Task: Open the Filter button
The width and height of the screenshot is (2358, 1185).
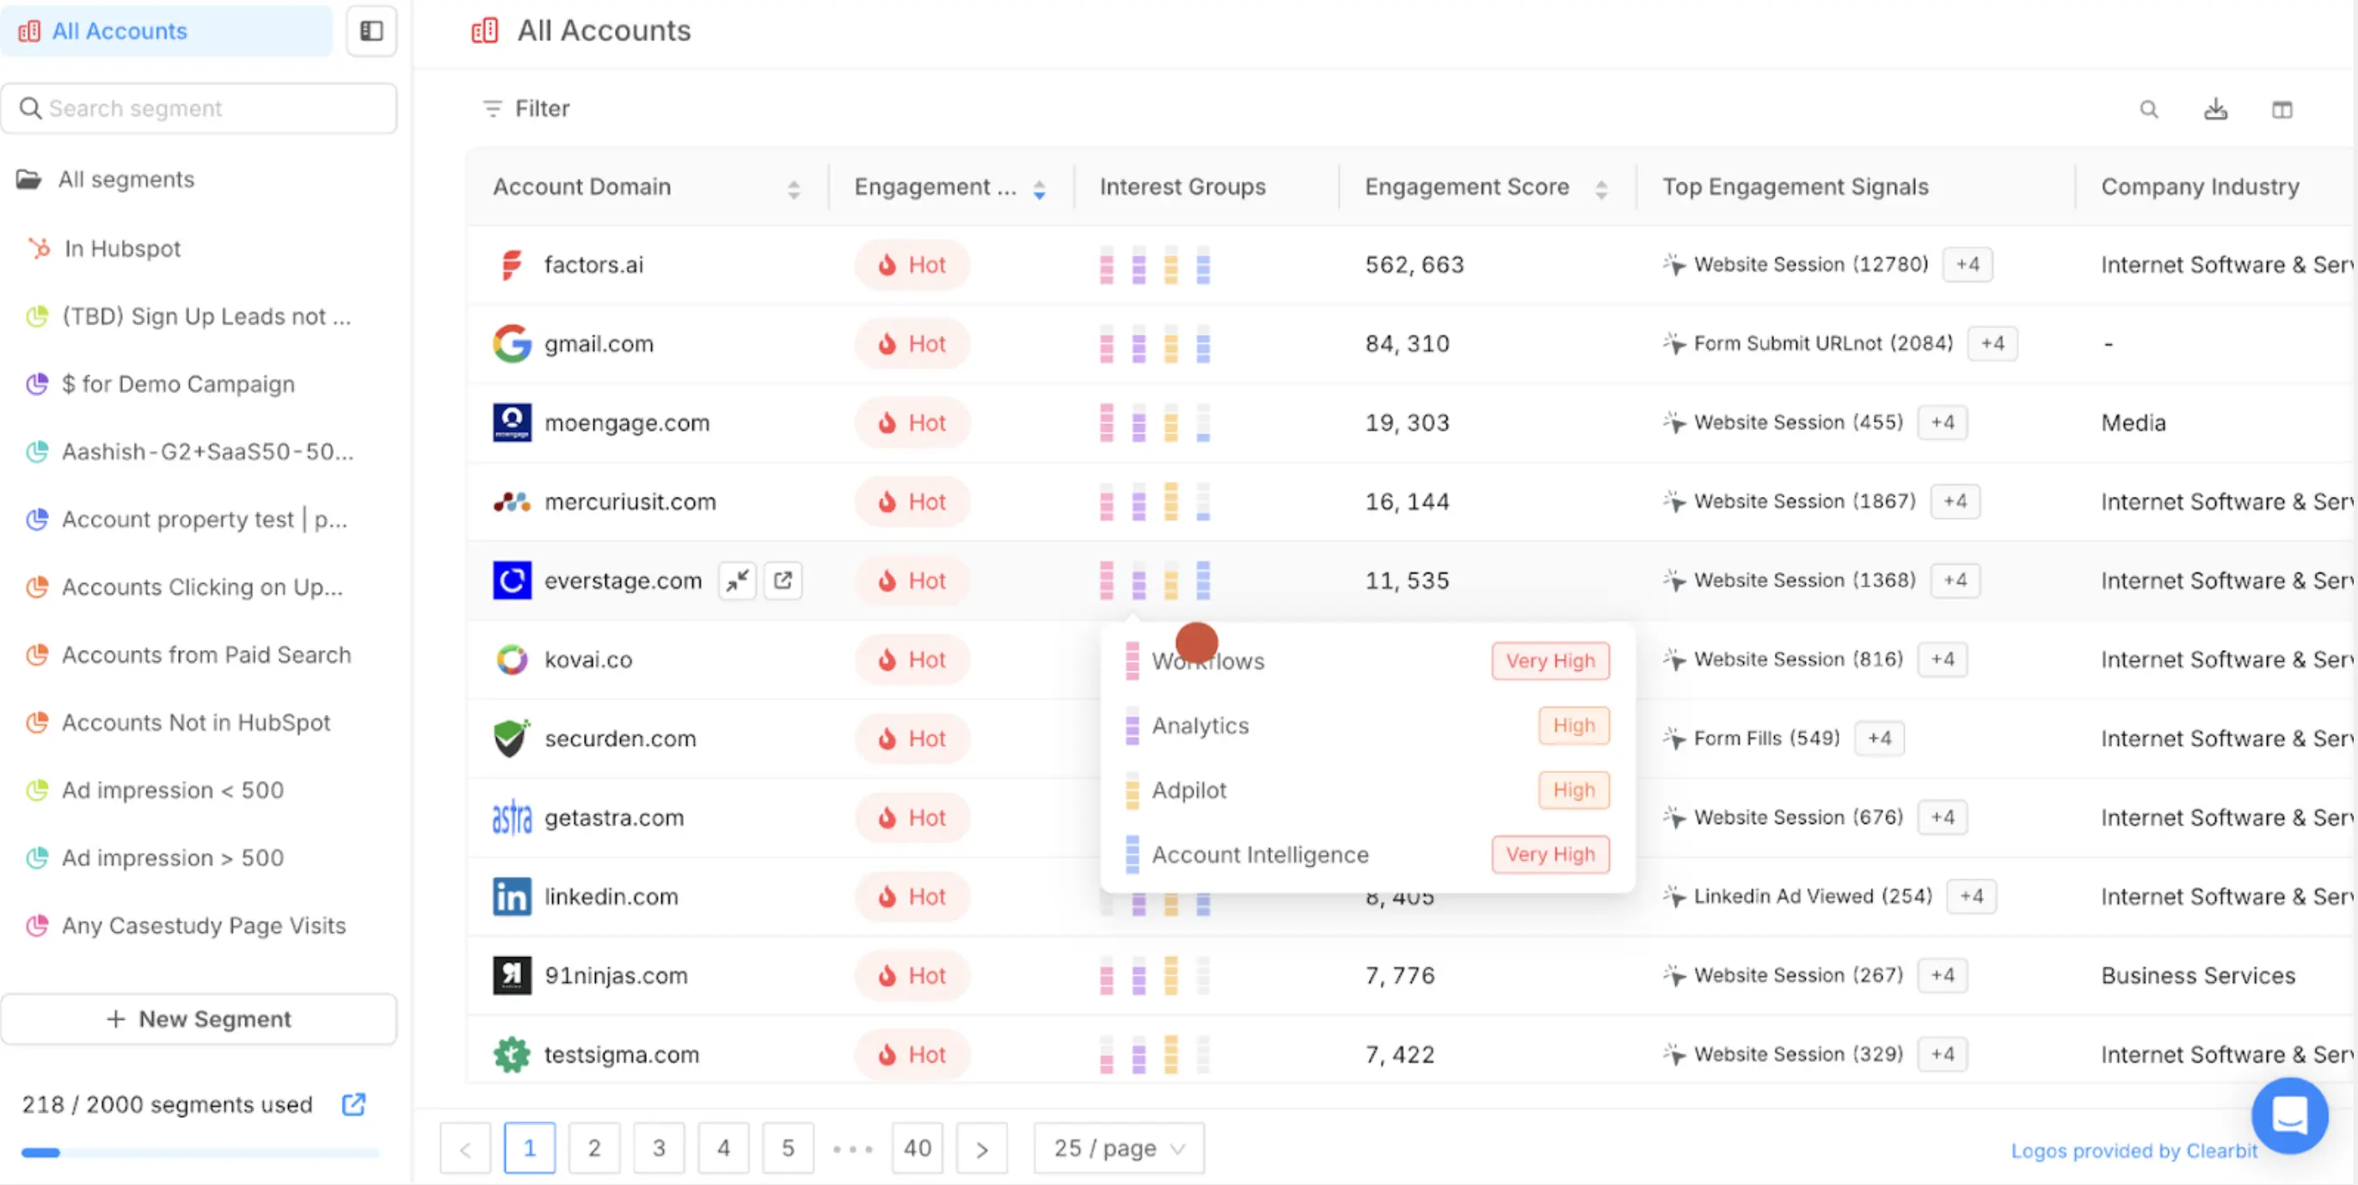Action: pos(526,109)
